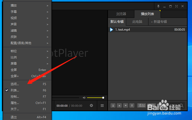
Task: Move playlist item down one
Action: tap(125, 106)
